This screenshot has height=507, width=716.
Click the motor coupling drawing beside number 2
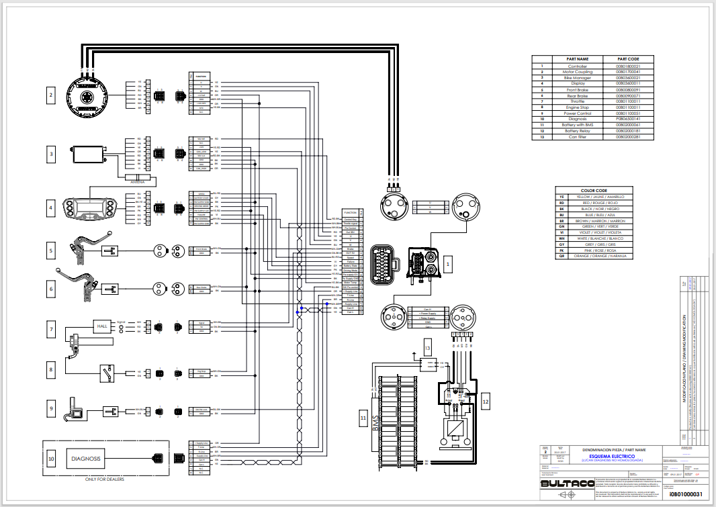tap(90, 95)
